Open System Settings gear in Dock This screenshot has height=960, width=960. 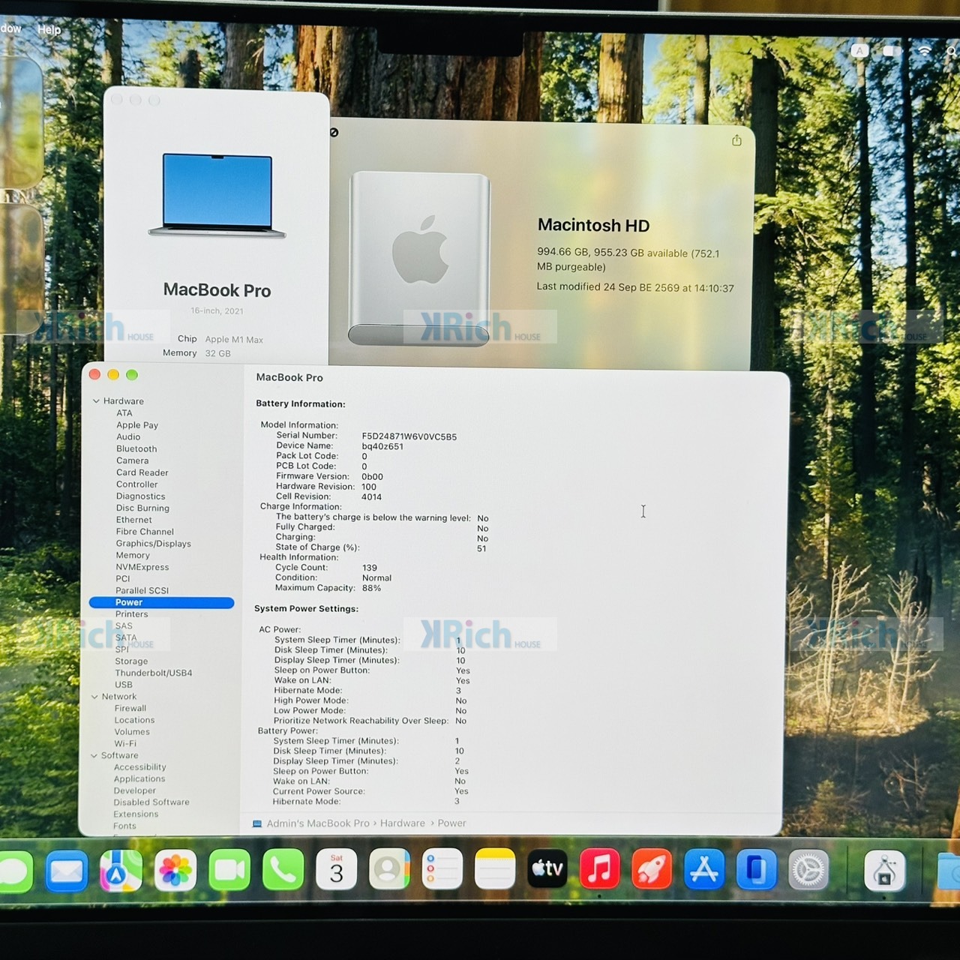point(809,870)
